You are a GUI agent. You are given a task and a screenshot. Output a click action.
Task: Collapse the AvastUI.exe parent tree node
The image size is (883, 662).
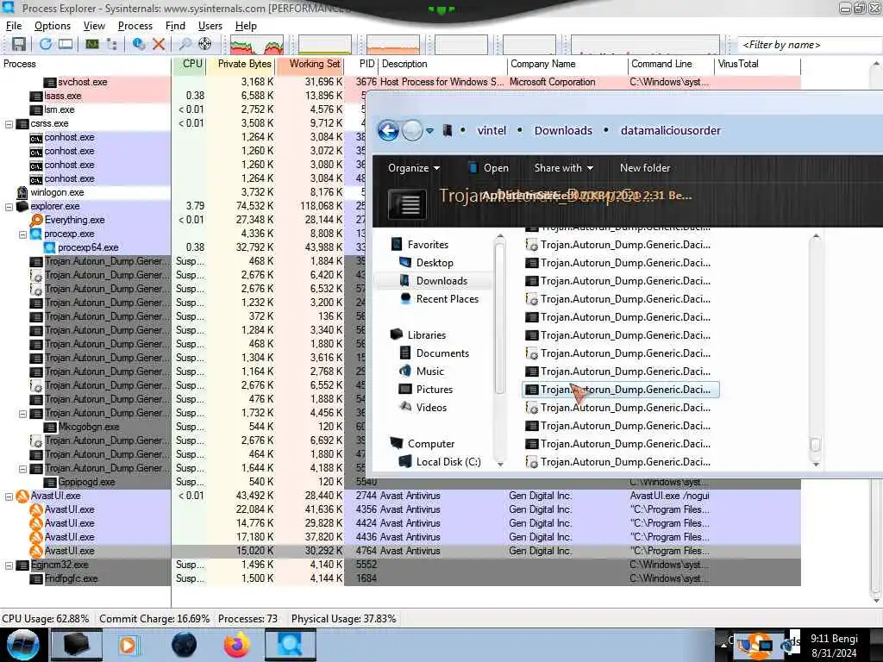click(9, 496)
